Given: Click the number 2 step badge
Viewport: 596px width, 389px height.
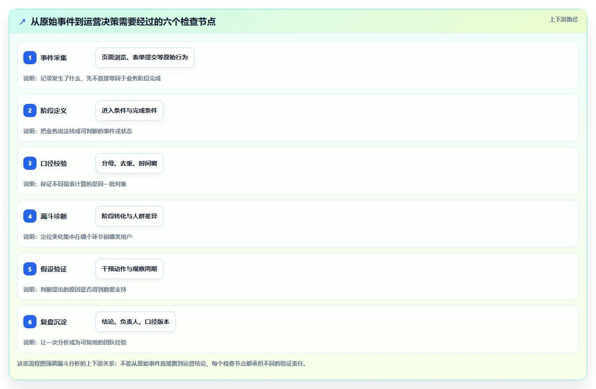Looking at the screenshot, I should coord(30,110).
